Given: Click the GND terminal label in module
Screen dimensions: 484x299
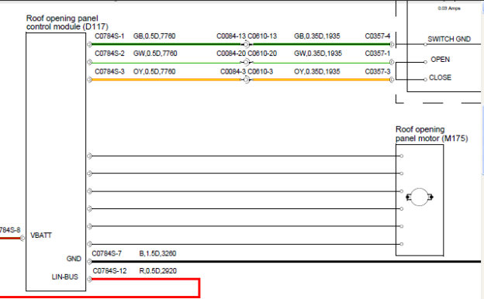Looking at the screenshot, I should click(74, 259).
